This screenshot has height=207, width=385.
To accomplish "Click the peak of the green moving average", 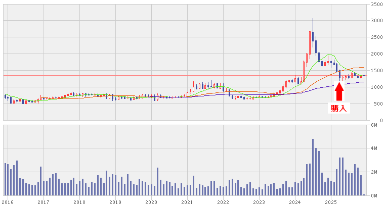I will tap(329, 55).
